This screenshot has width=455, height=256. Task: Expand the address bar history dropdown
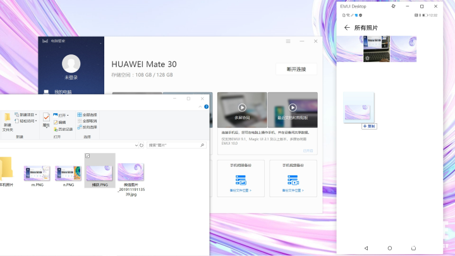pos(136,145)
